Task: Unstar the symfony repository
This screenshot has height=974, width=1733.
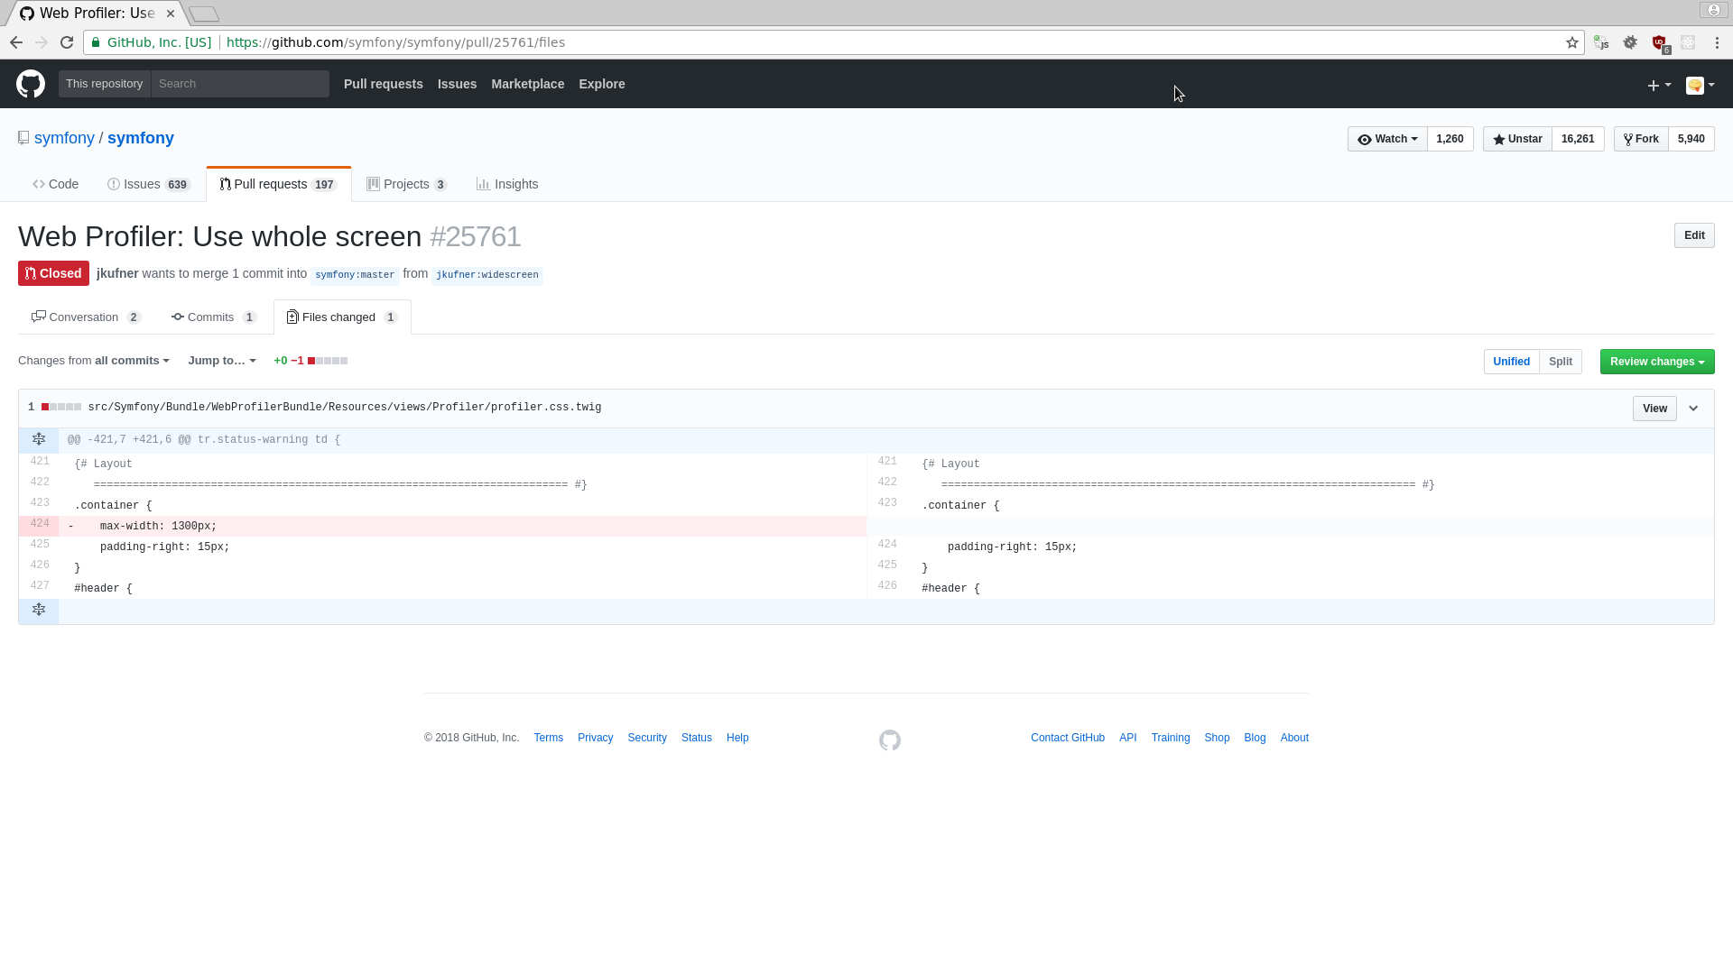Action: coord(1517,139)
